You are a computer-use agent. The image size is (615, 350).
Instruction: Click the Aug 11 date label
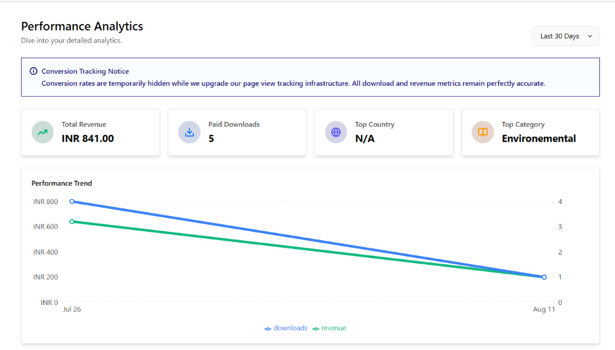tap(544, 309)
